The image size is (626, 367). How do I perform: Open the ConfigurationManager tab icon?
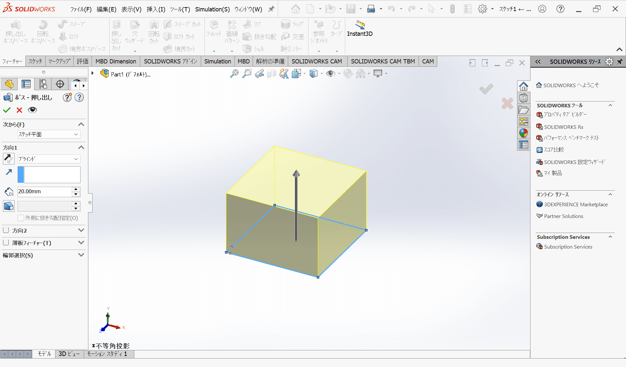pos(43,84)
